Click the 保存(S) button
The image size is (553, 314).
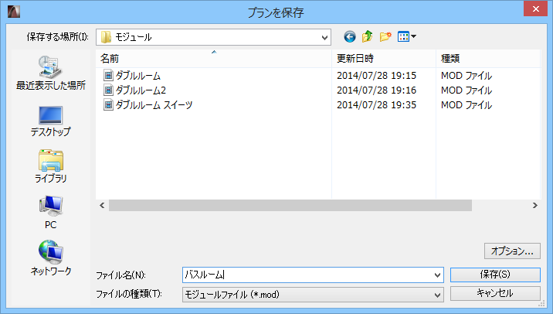(495, 275)
